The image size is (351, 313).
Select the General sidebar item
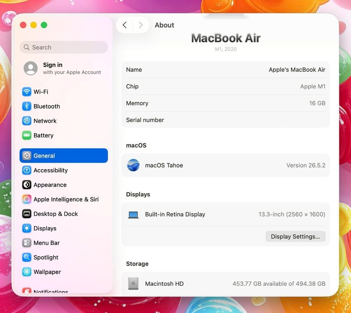(x=64, y=156)
